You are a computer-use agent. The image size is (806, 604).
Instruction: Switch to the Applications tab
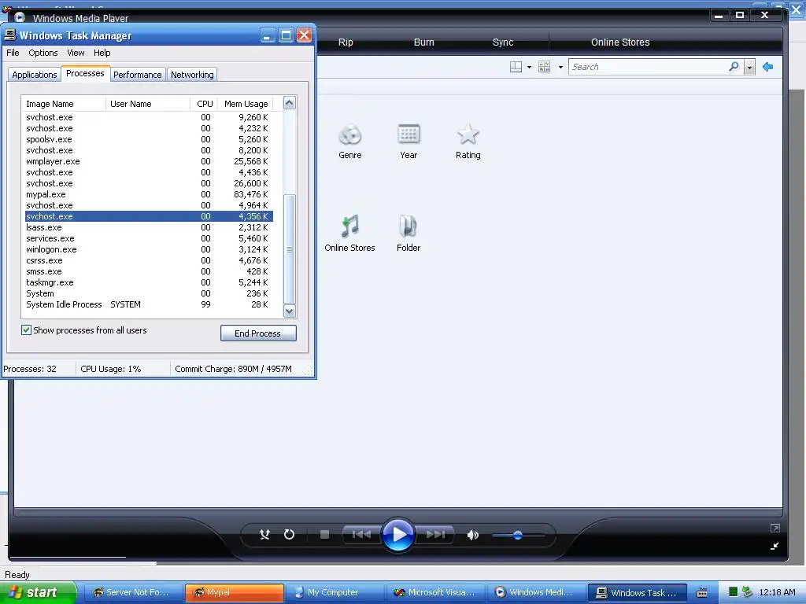click(x=35, y=75)
